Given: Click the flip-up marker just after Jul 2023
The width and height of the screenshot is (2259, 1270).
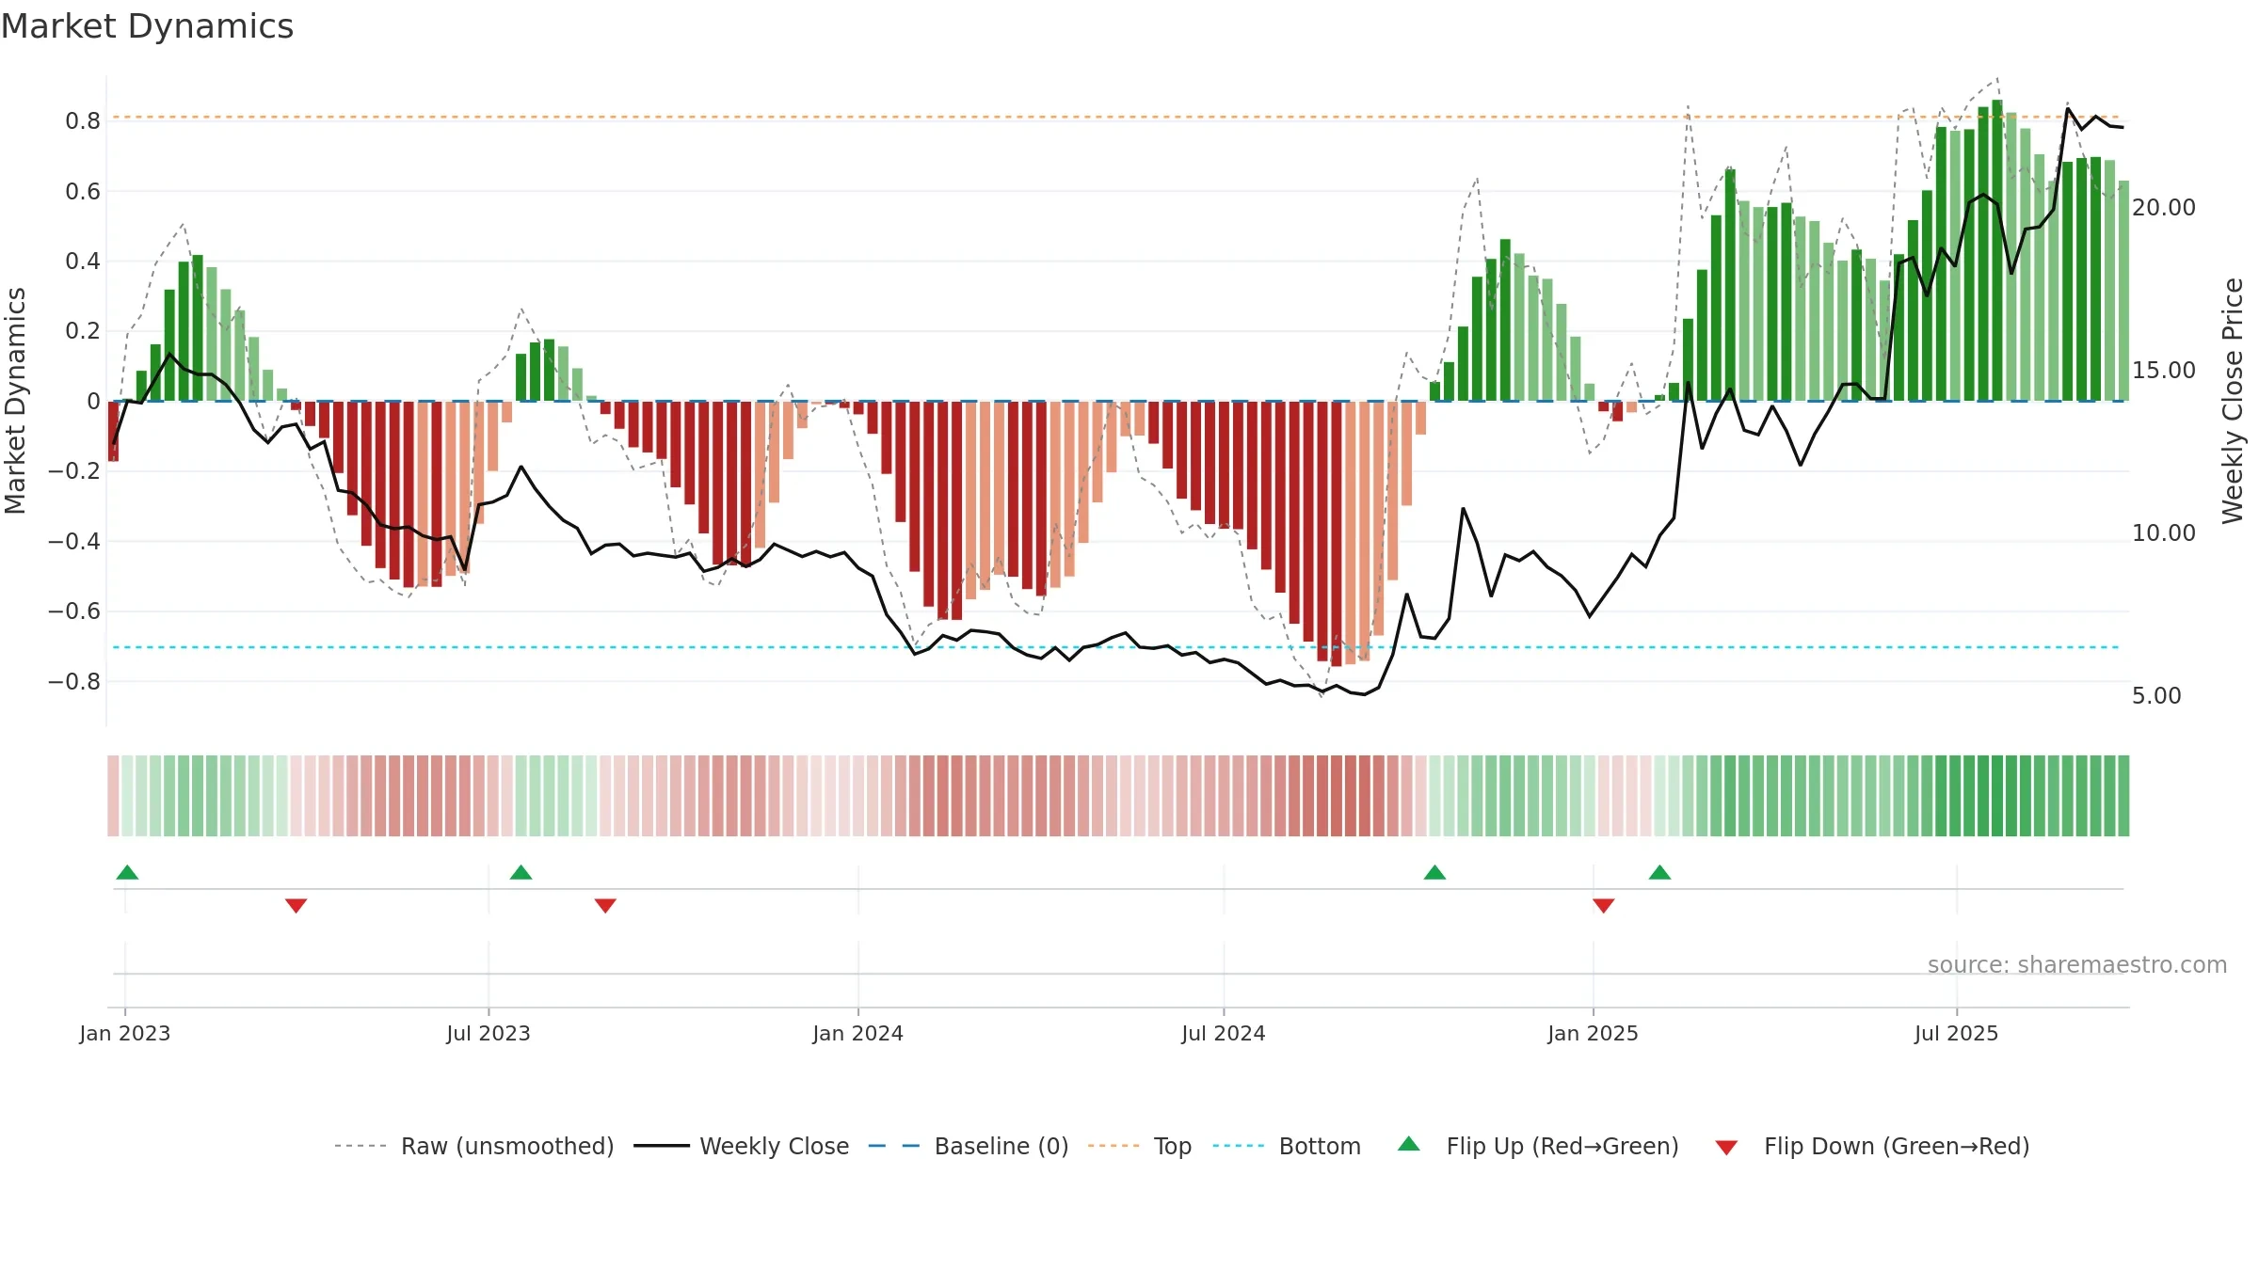Looking at the screenshot, I should [x=521, y=872].
